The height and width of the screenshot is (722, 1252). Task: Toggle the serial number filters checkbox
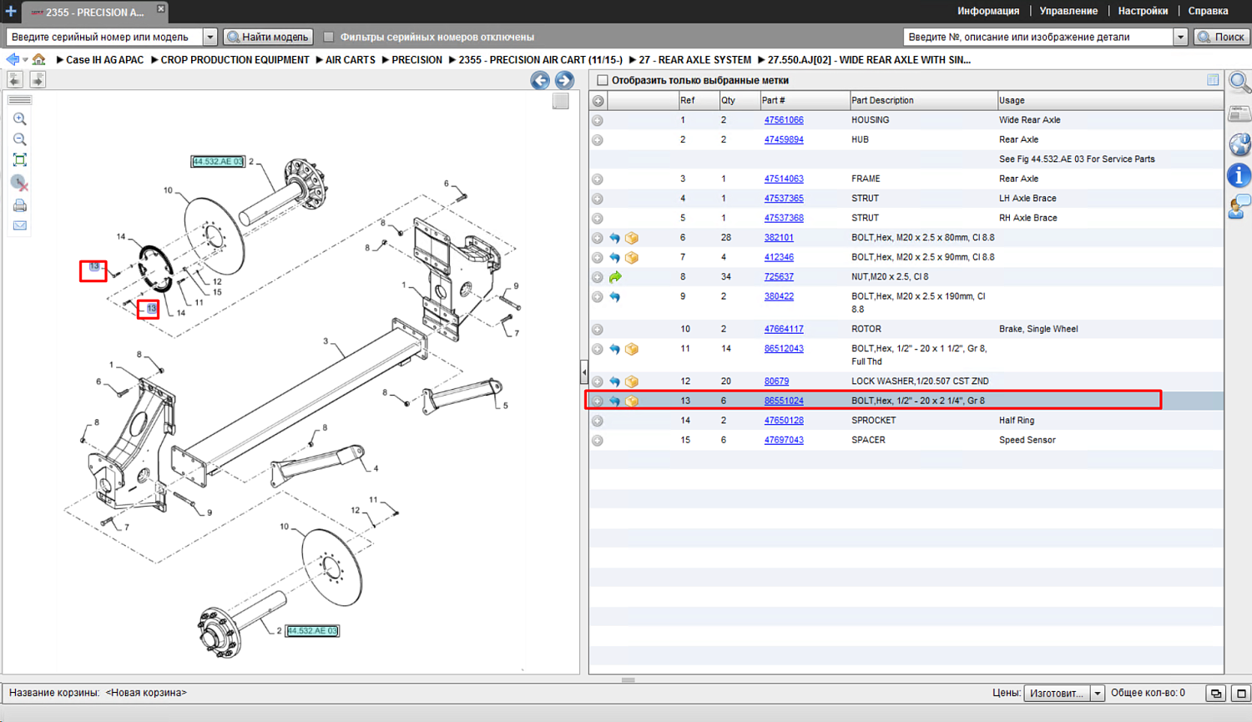pyautogui.click(x=329, y=37)
